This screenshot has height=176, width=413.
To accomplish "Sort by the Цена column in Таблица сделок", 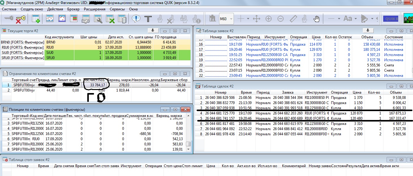I will [x=357, y=92].
